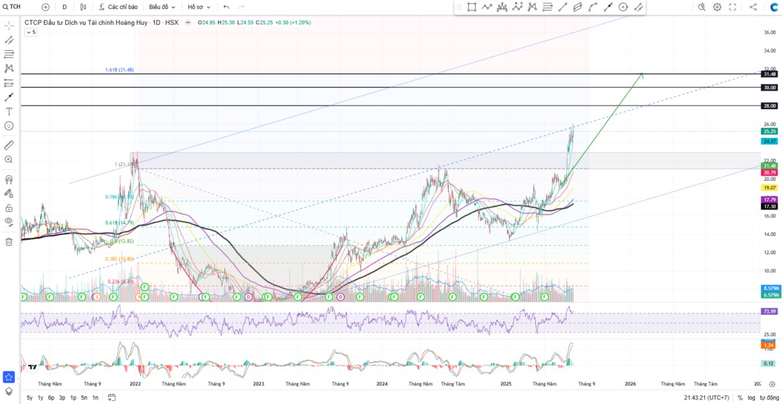Viewport: 782px width, 404px height.
Task: Toggle percent scale
Action: click(740, 397)
